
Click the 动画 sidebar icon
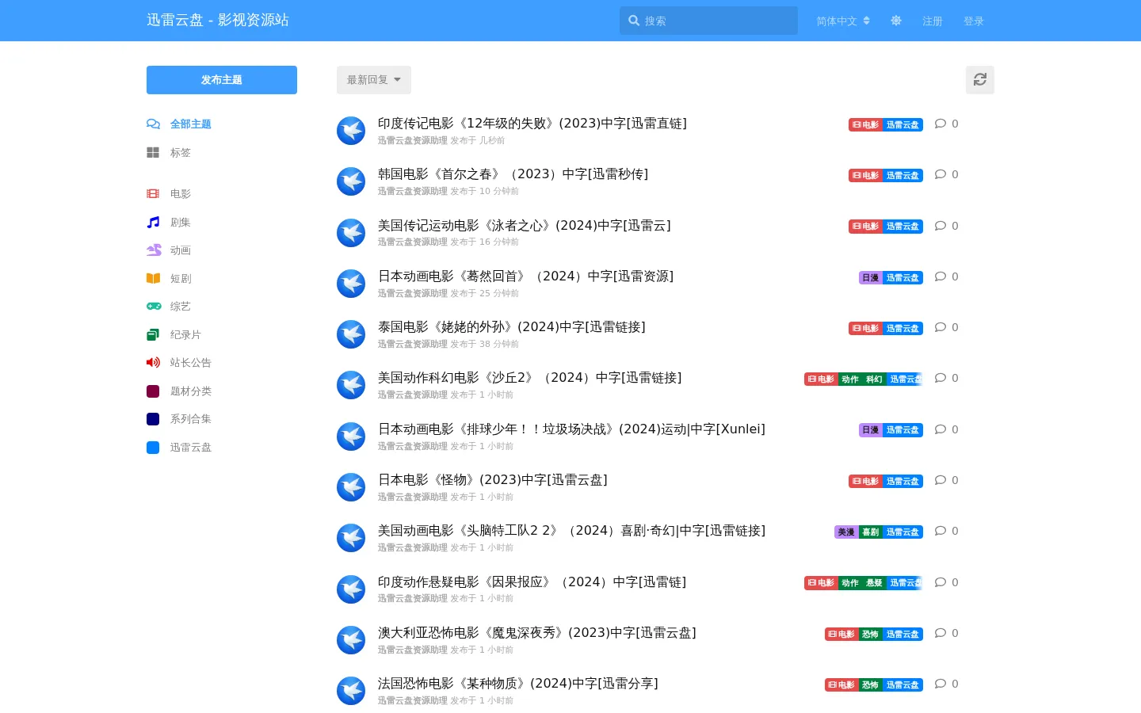[154, 250]
